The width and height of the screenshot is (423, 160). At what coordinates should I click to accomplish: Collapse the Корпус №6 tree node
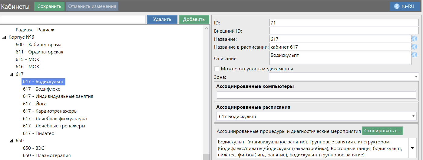pos(4,37)
